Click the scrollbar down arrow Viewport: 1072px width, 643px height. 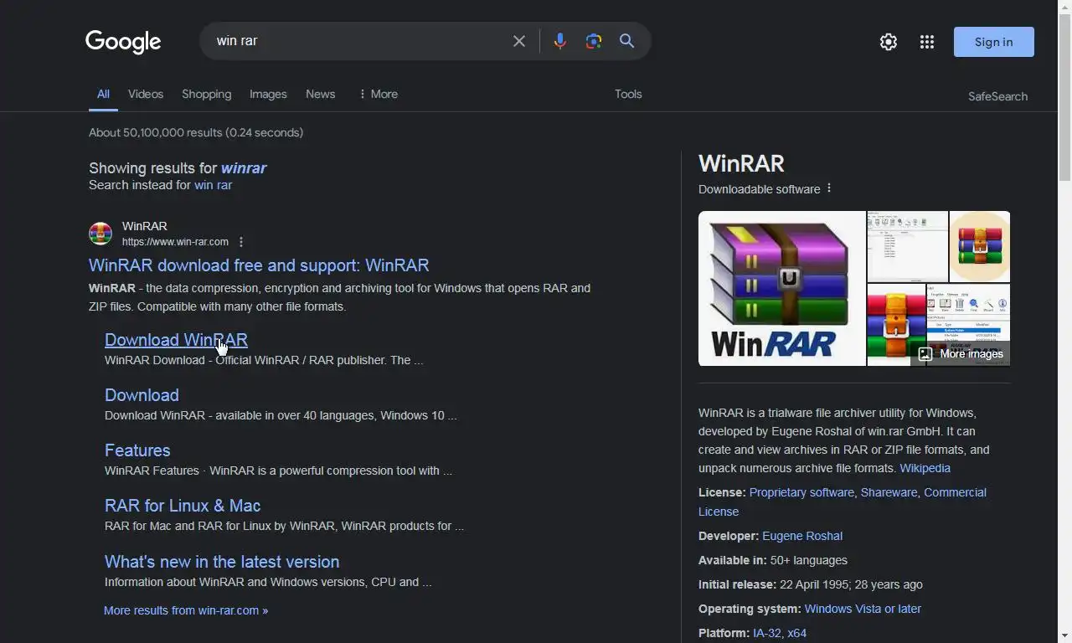(x=1064, y=636)
